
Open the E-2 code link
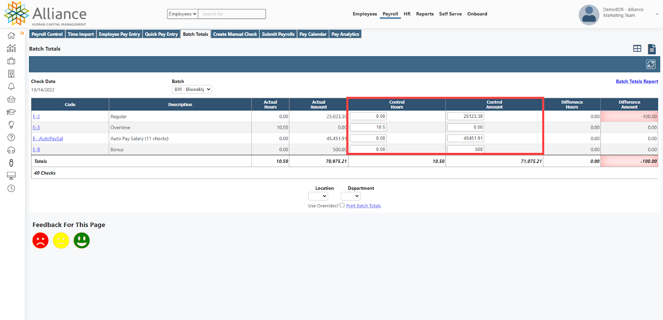click(x=36, y=117)
